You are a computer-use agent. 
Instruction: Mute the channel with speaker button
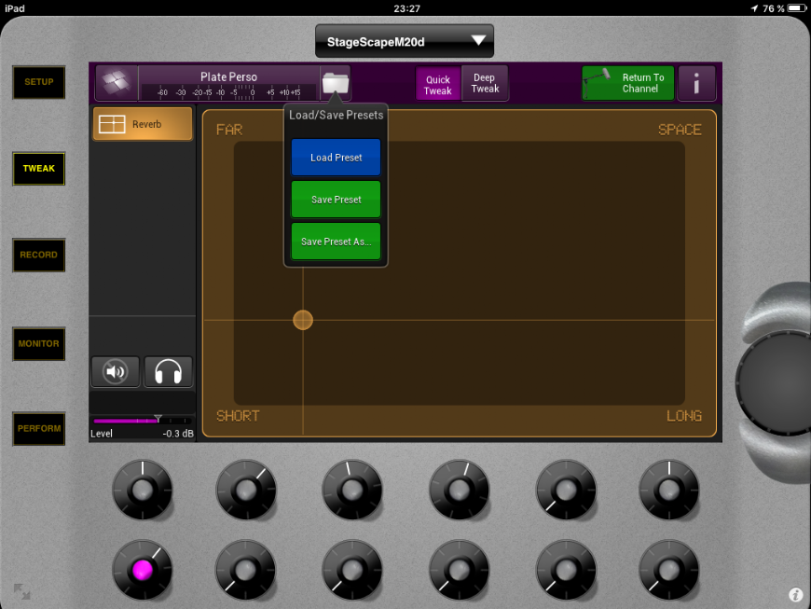click(x=116, y=372)
